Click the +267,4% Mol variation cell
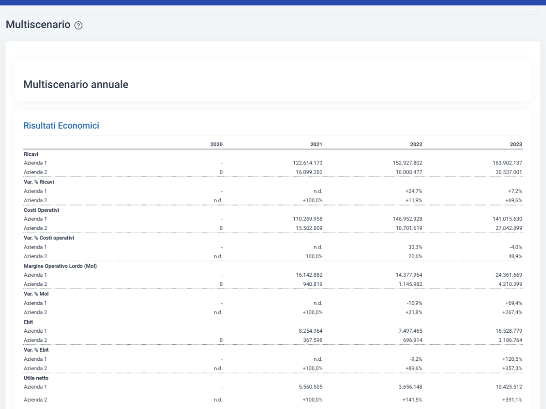The width and height of the screenshot is (546, 409). tap(512, 312)
